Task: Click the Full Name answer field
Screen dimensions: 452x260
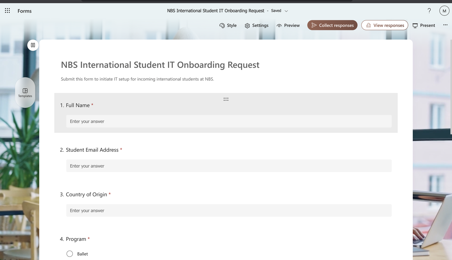Action: (x=229, y=121)
